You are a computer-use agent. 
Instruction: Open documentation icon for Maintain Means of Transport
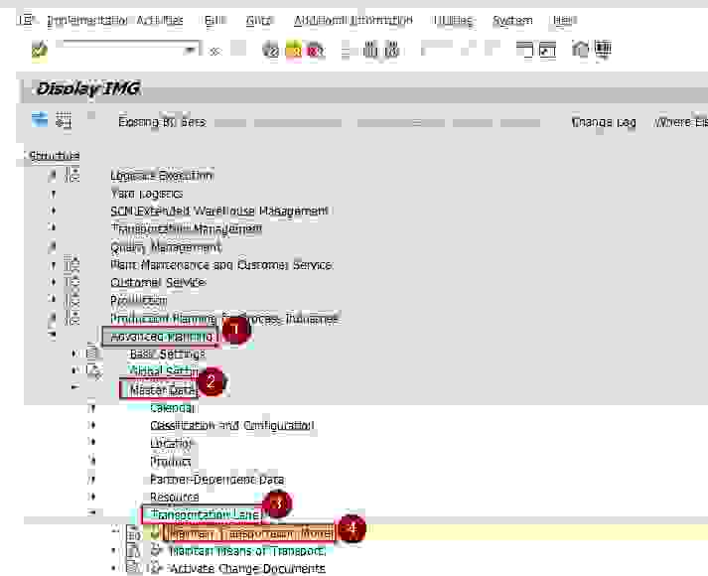(134, 550)
